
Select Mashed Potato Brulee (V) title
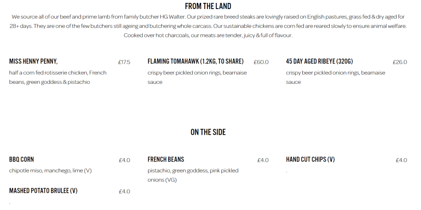click(x=43, y=191)
